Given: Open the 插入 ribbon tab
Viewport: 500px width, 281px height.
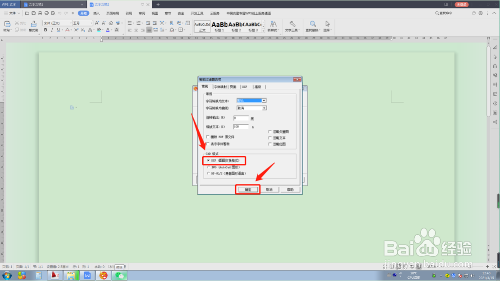Looking at the screenshot, I should click(96, 13).
